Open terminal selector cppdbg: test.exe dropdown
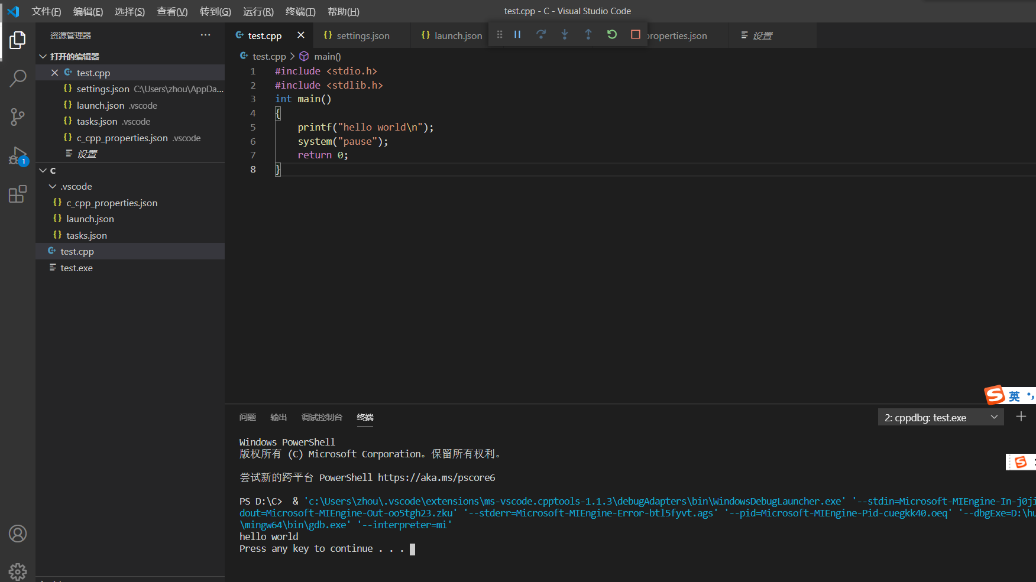The height and width of the screenshot is (582, 1036). (x=941, y=418)
